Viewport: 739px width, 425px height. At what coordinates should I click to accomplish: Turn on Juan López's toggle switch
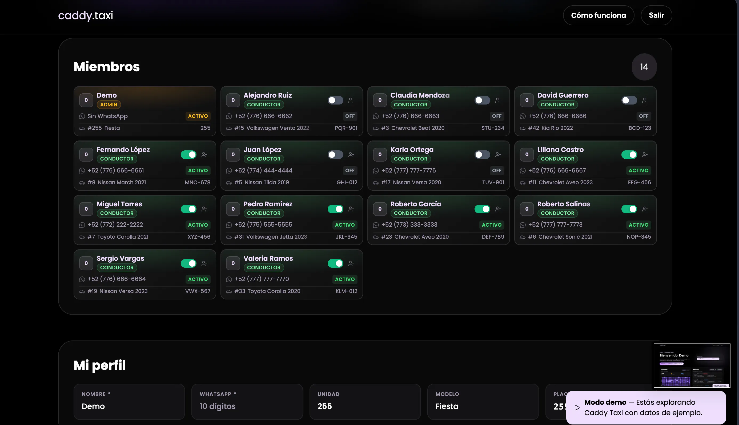[335, 154]
